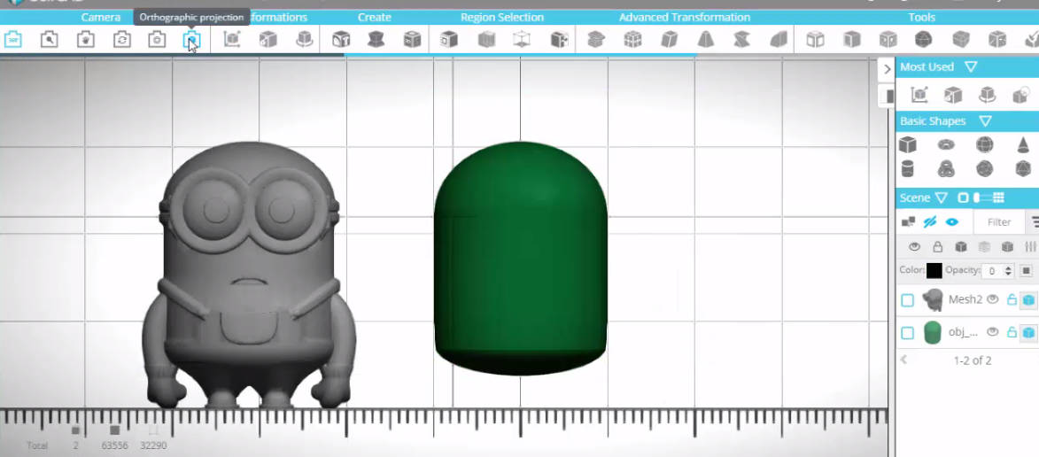
Task: Open the Tools toolbar section
Action: (922, 17)
